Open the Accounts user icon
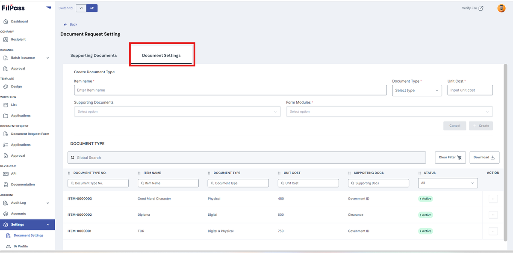The height and width of the screenshot is (253, 513). point(6,214)
